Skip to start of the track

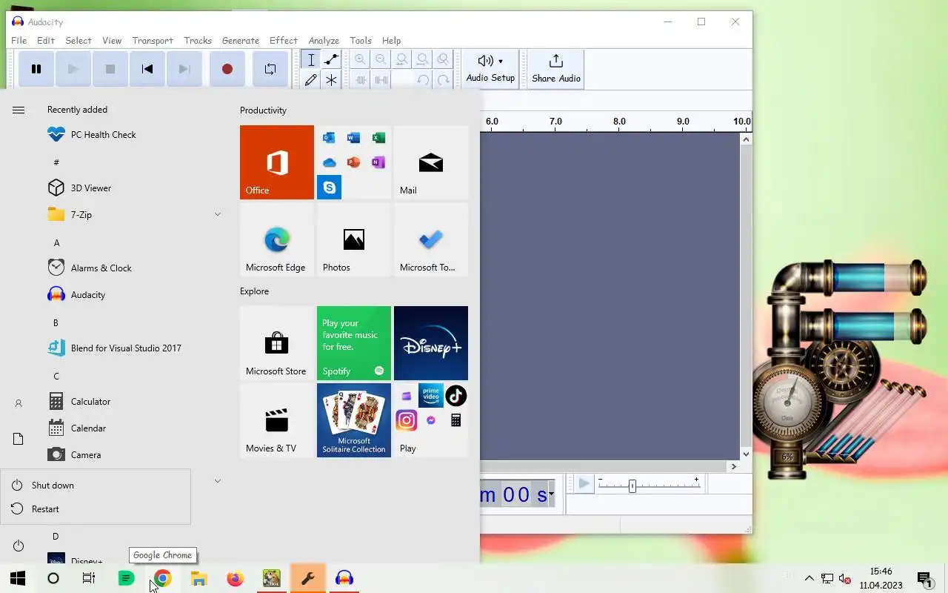click(x=147, y=69)
